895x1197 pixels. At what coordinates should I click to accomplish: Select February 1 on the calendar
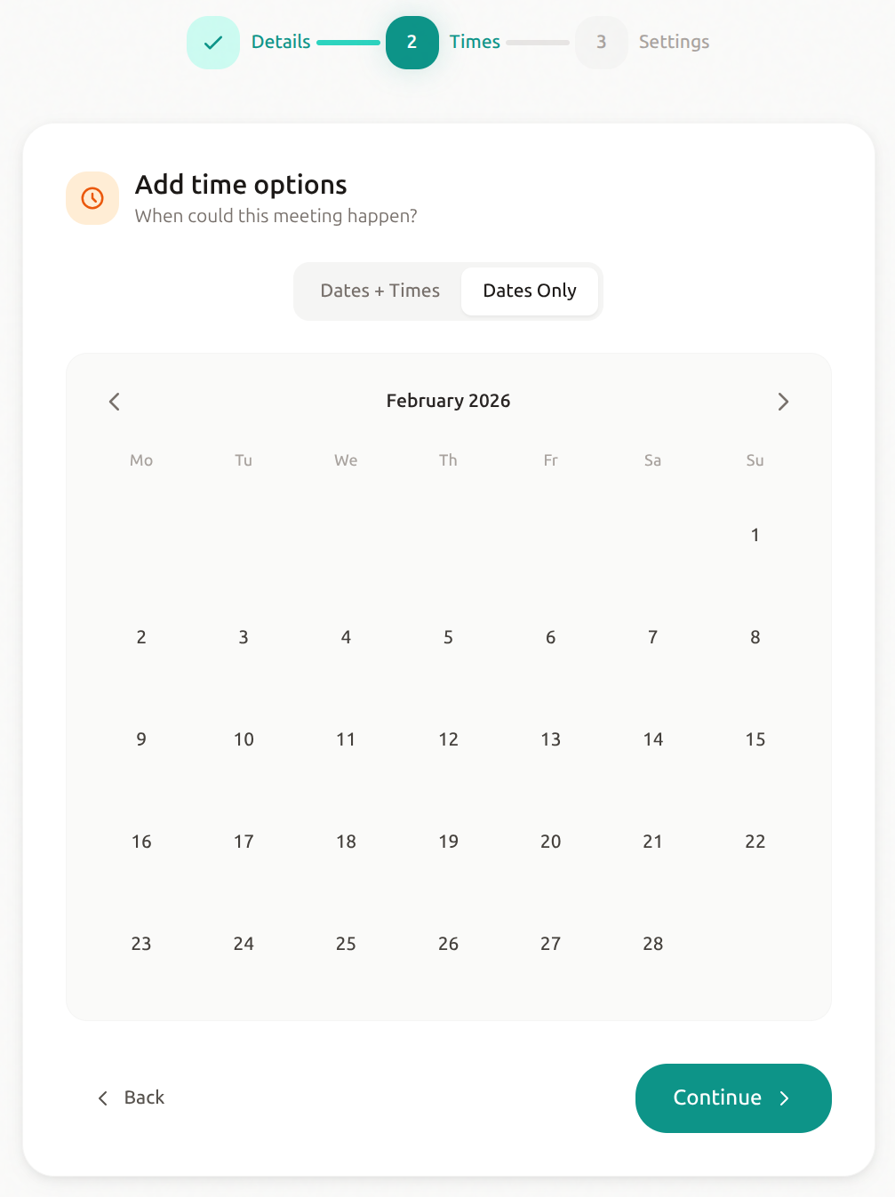point(755,535)
